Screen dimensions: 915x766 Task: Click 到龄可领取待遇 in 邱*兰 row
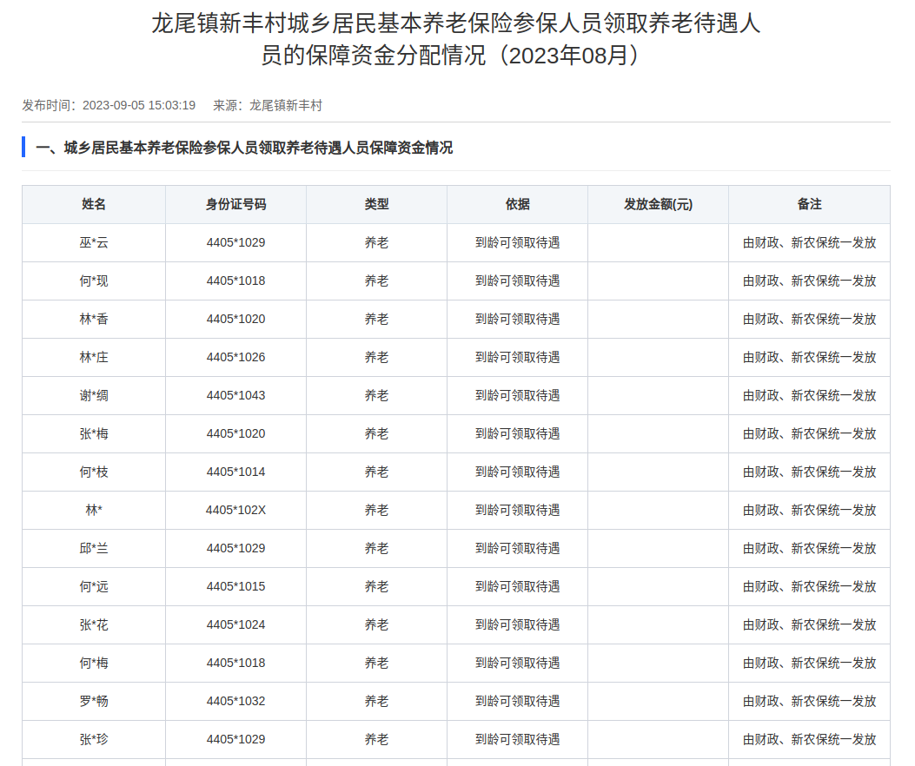coord(518,548)
